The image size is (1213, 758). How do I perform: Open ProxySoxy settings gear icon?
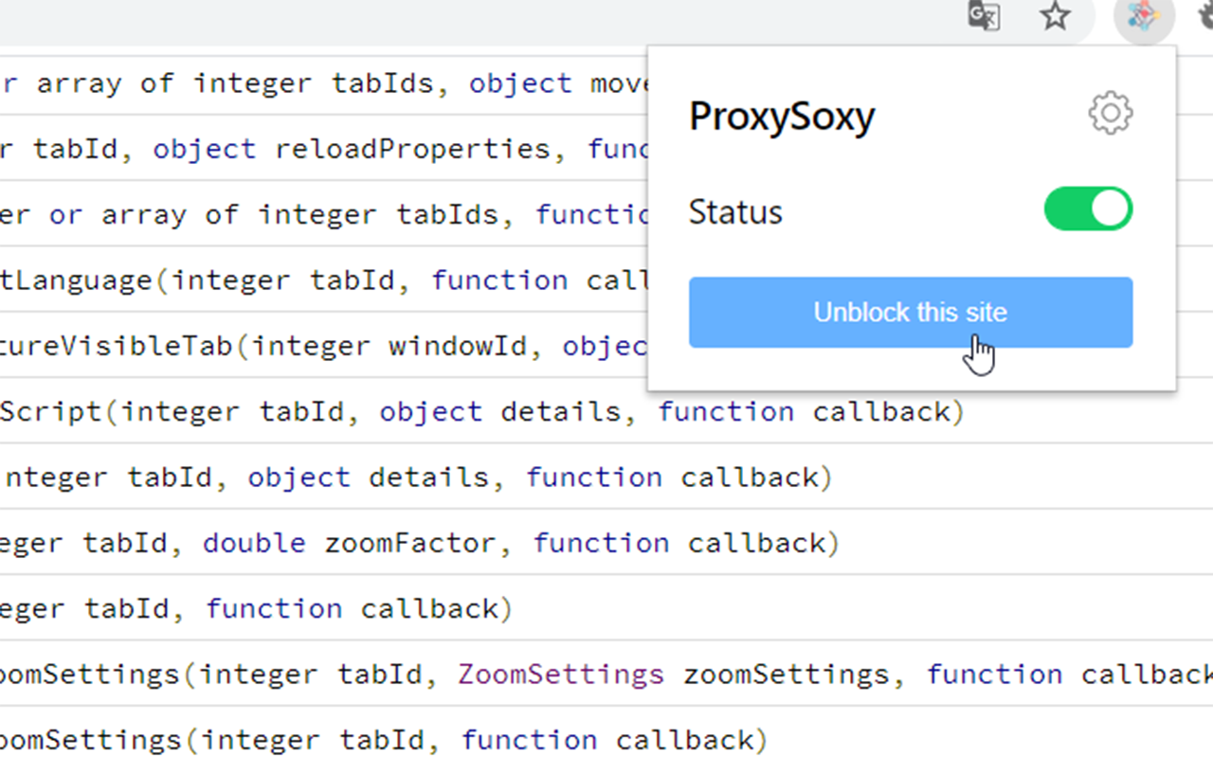(1110, 114)
